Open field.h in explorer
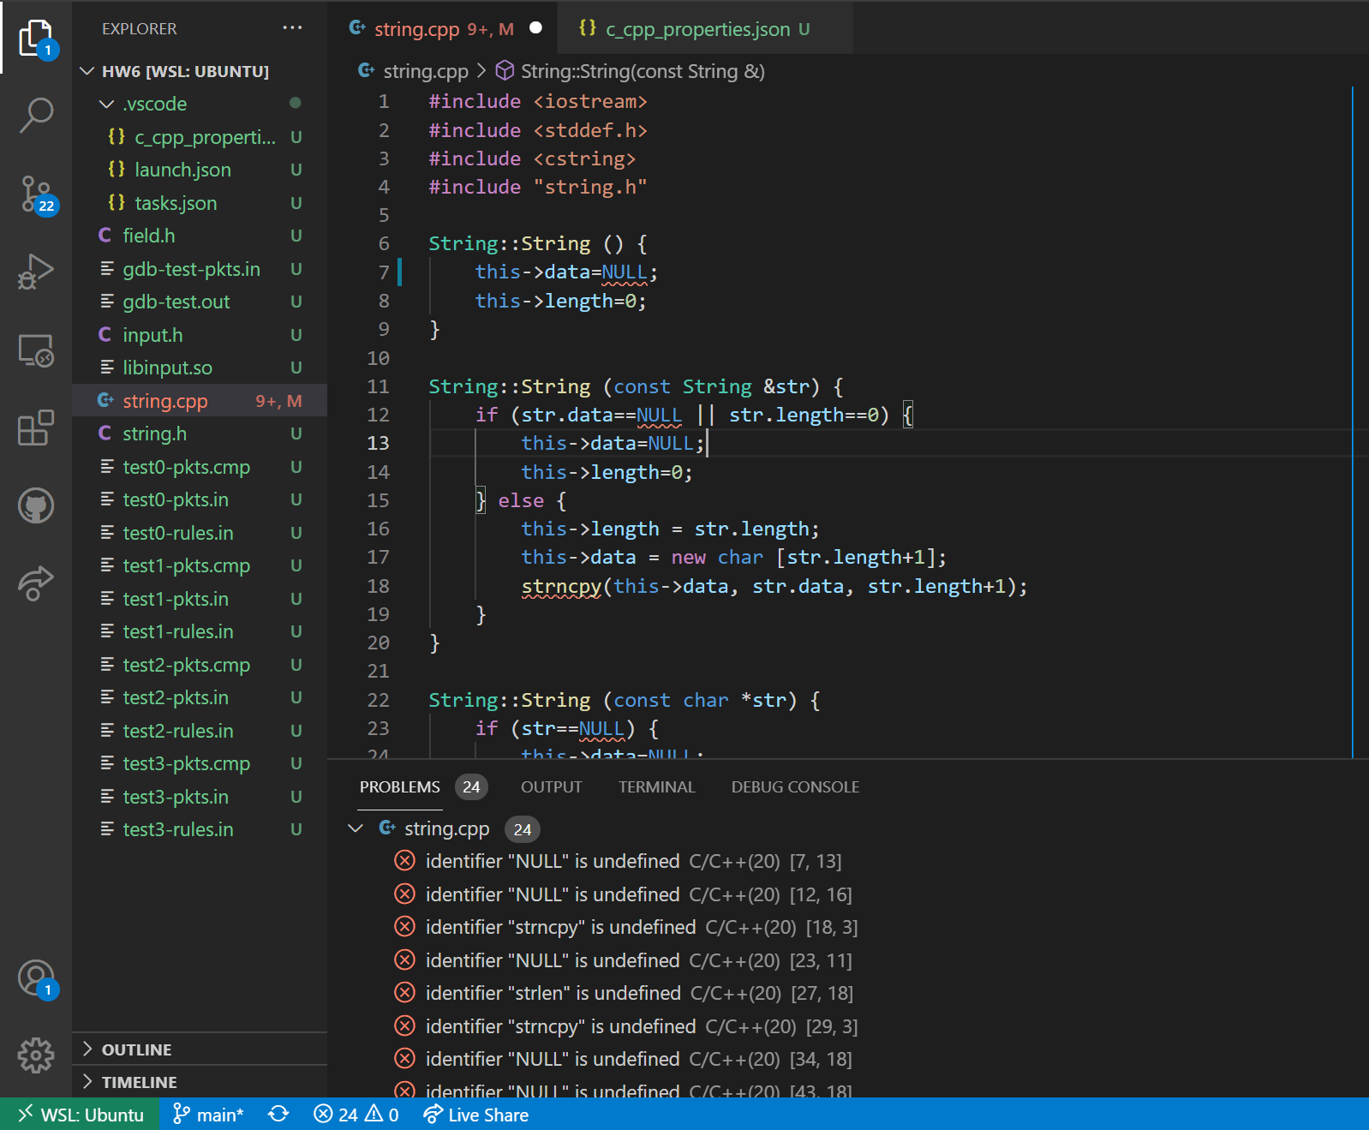Viewport: 1369px width, 1130px height. coord(200,236)
